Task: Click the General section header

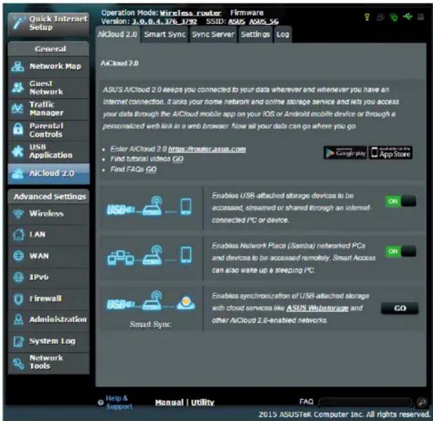Action: pyautogui.click(x=48, y=49)
